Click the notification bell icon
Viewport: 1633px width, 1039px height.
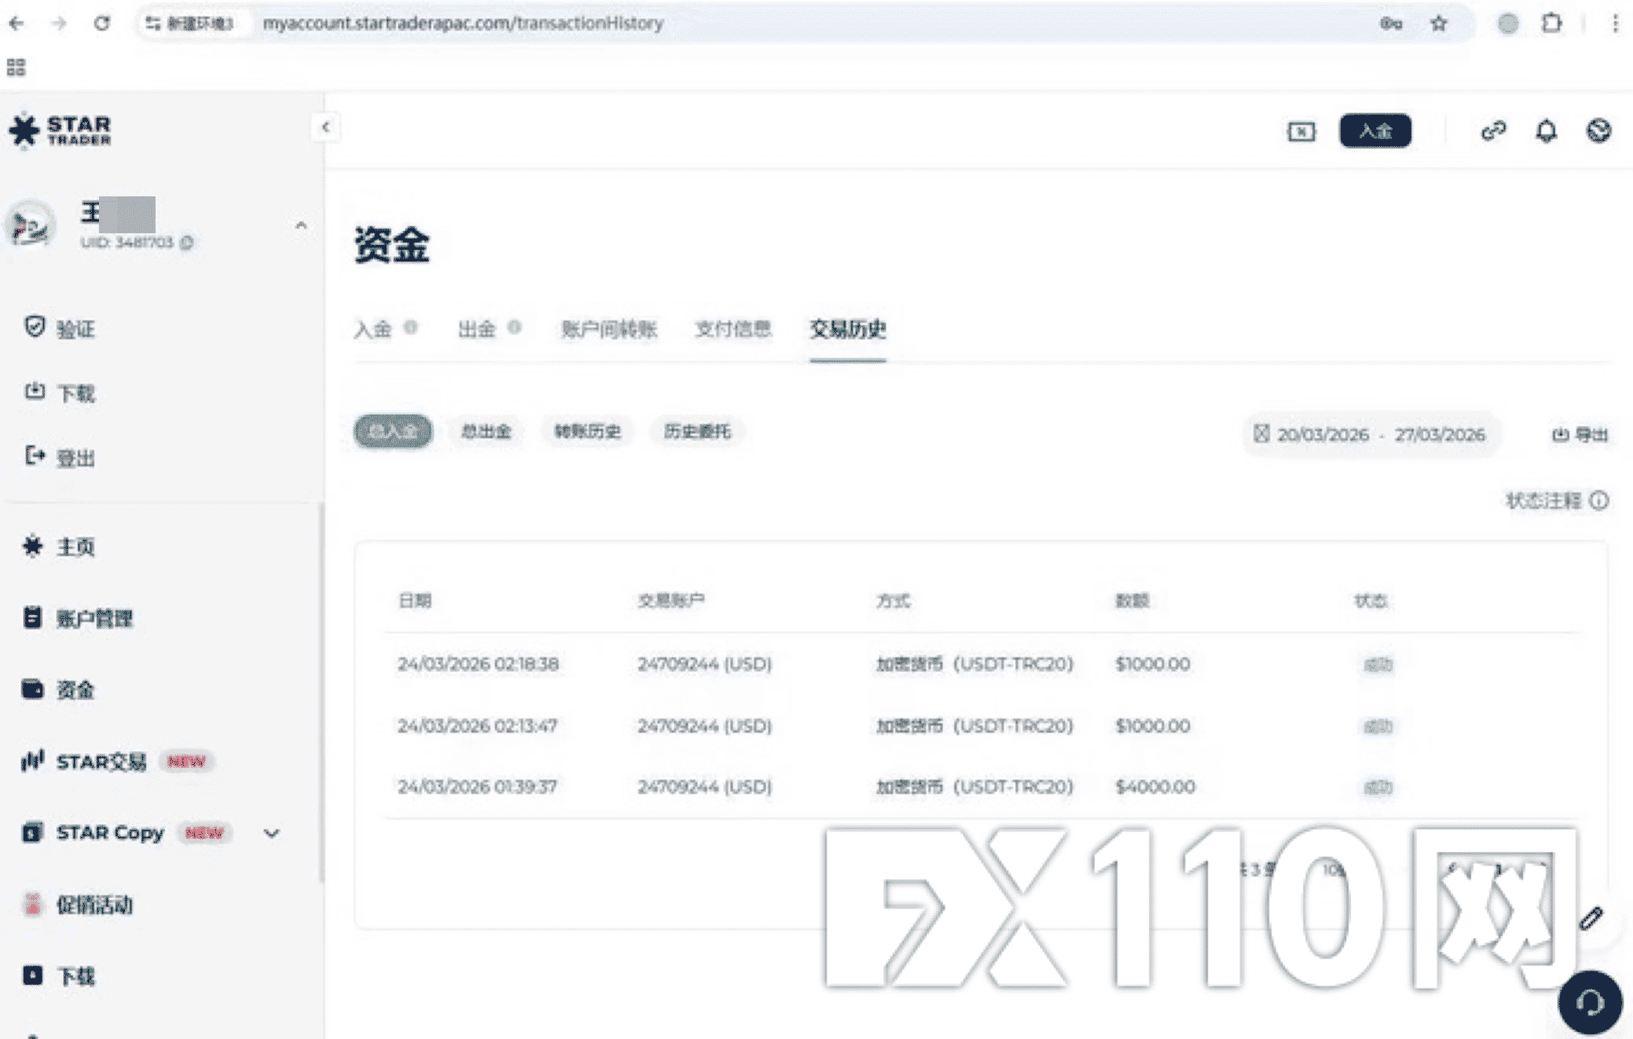pyautogui.click(x=1546, y=130)
